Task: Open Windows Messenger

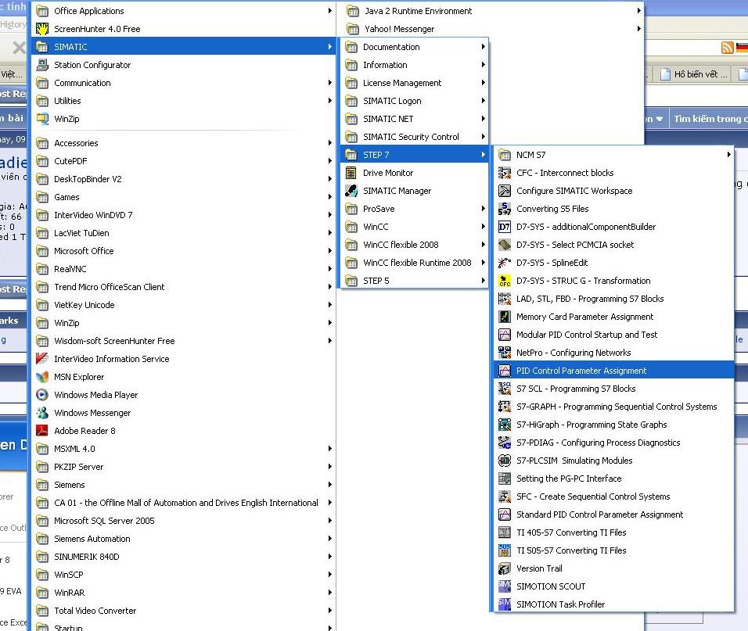Action: click(x=184, y=413)
